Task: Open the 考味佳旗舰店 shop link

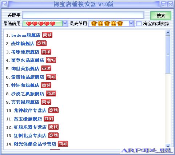Action: (25, 52)
